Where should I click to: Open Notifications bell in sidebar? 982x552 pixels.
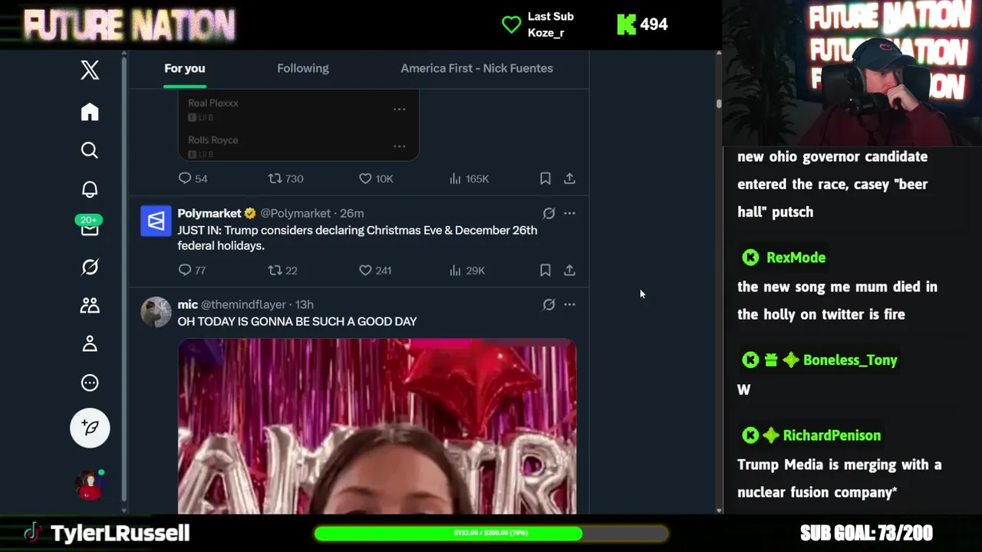(x=90, y=189)
